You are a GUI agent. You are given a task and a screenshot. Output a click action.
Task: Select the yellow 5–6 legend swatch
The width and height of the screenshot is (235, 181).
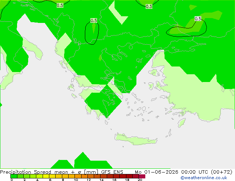click(x=46, y=176)
